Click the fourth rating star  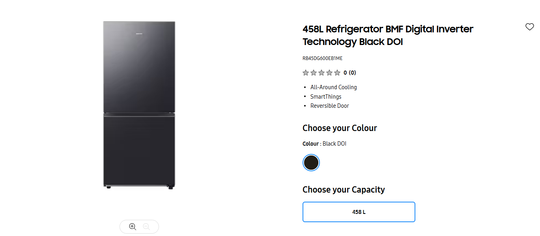tap(329, 73)
